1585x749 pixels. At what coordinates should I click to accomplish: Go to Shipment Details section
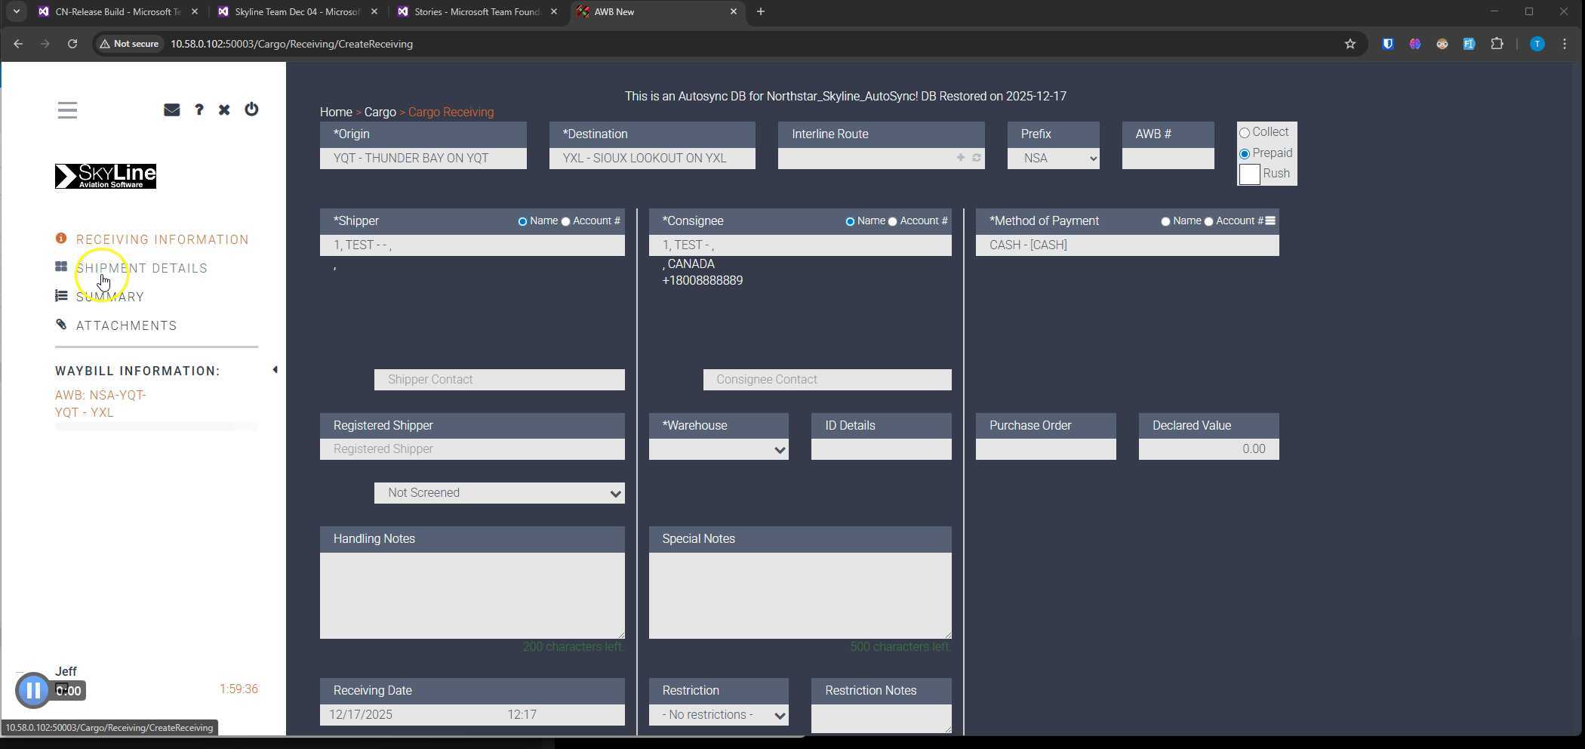pyautogui.click(x=141, y=269)
